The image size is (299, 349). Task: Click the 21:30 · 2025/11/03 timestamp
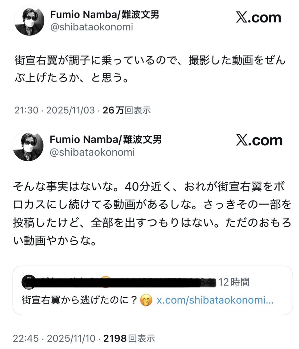tap(55, 110)
